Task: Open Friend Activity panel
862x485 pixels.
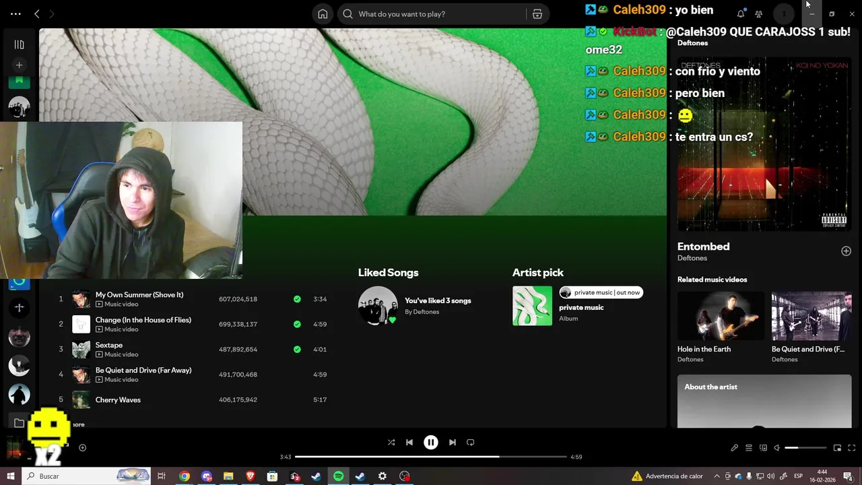Action: (759, 14)
